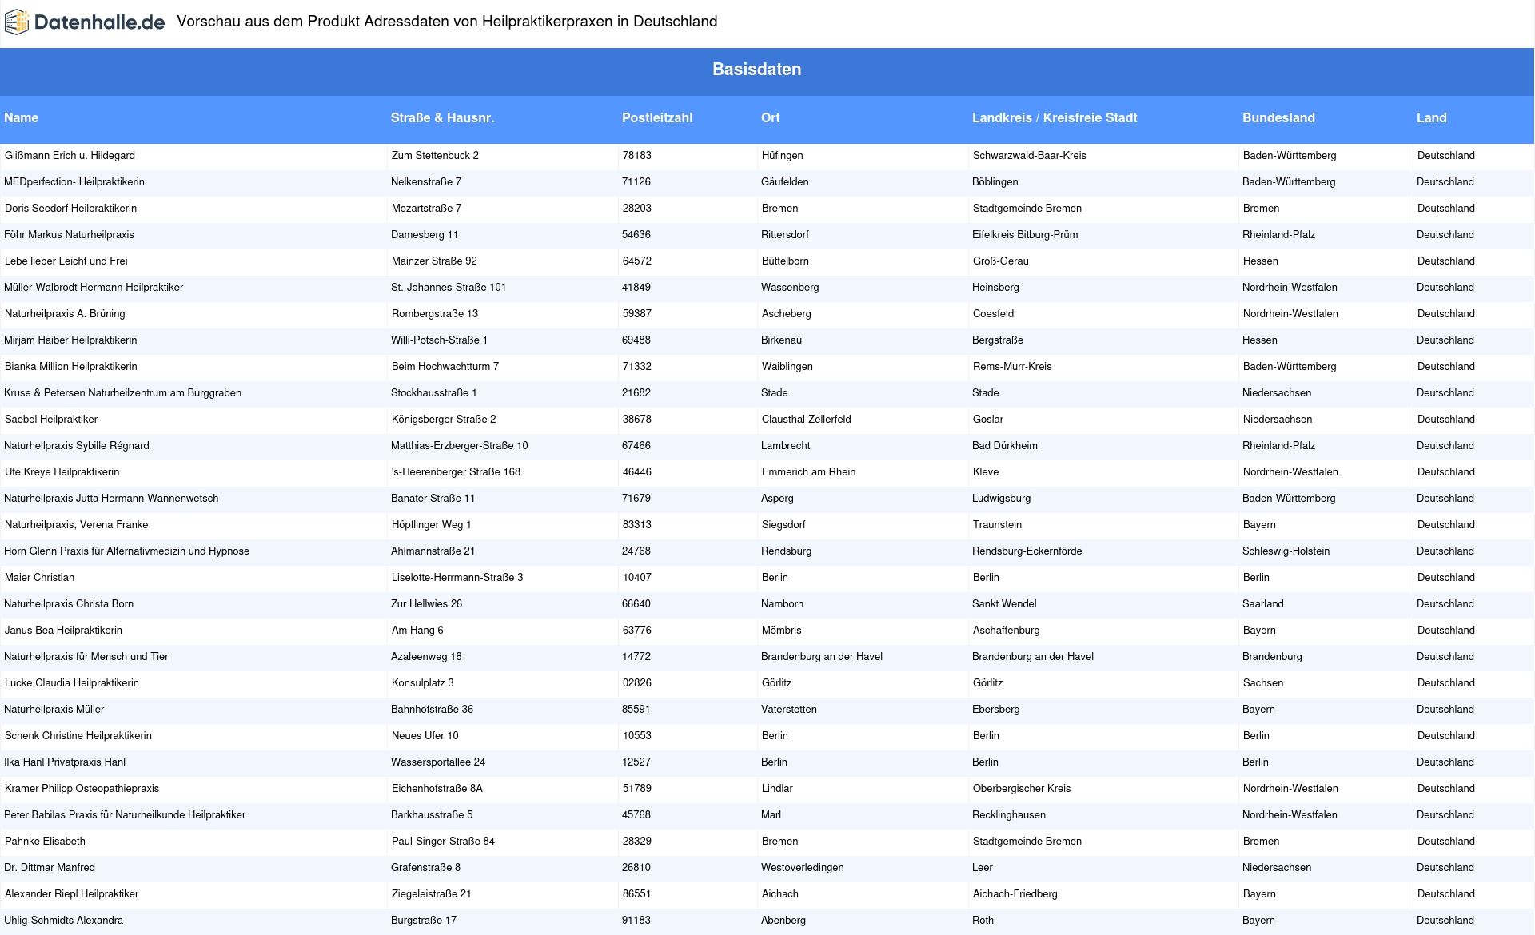Click the Bundesland column header
The width and height of the screenshot is (1535, 935).
point(1278,117)
